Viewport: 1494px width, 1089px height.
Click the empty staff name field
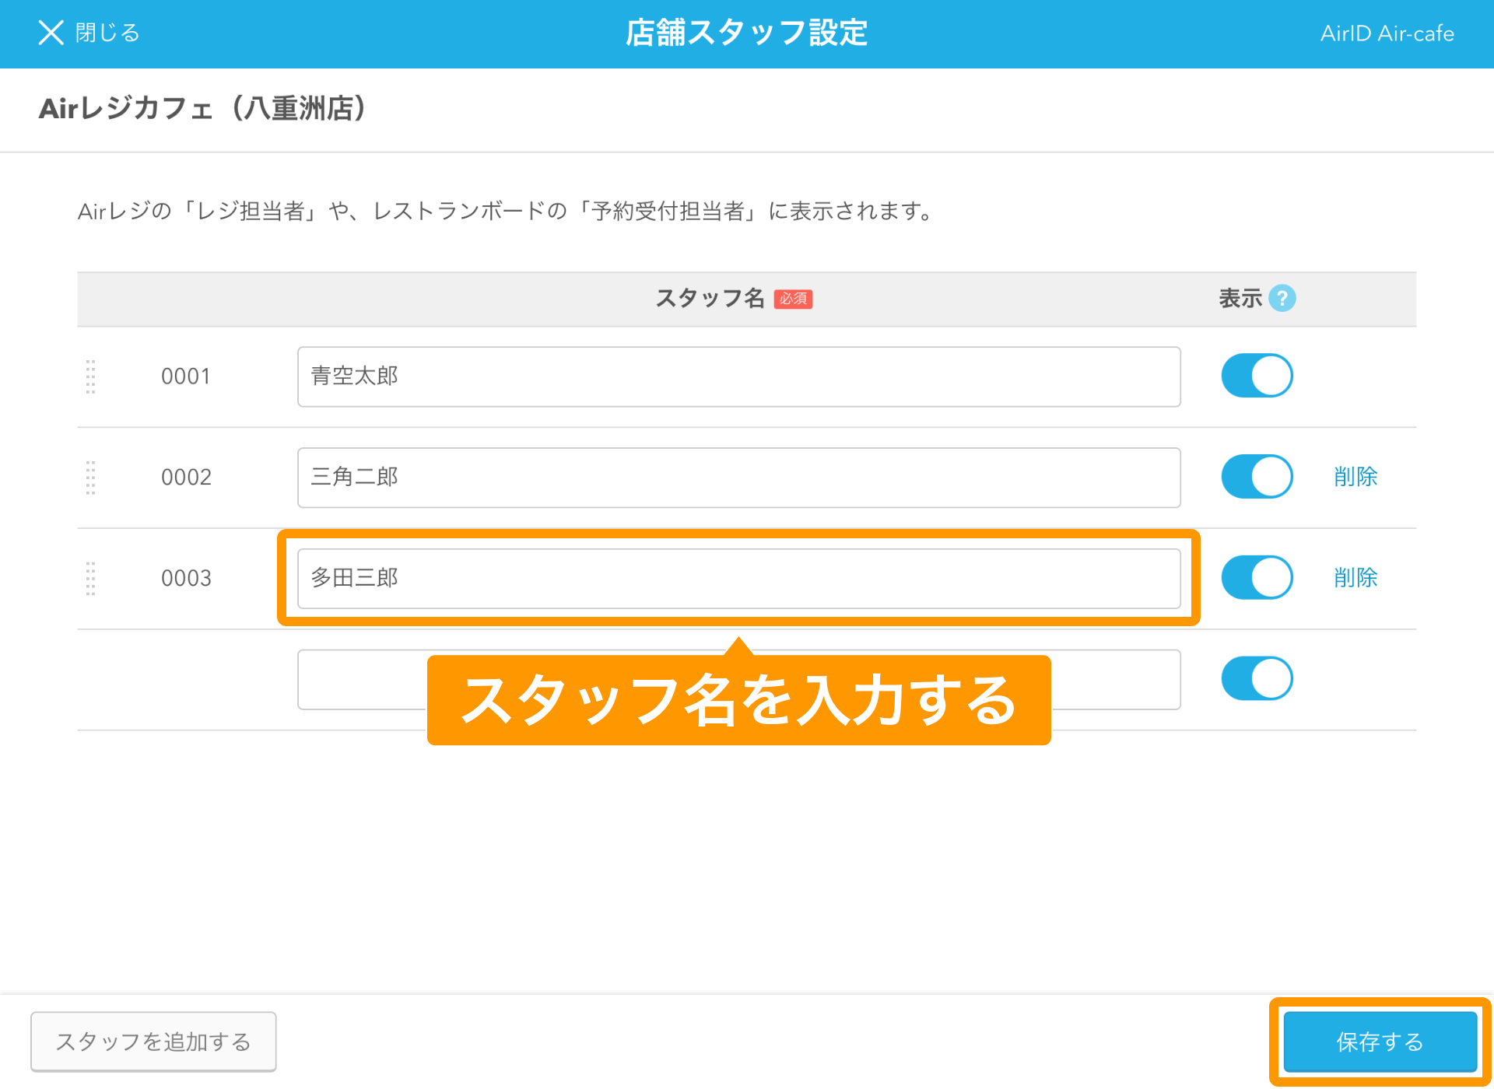361,678
